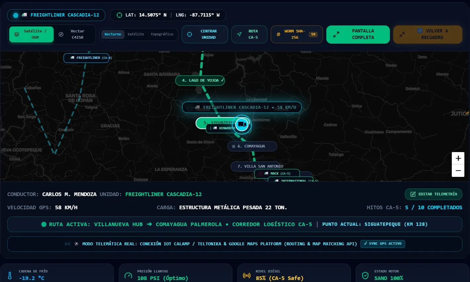Click Punto Actual: Siguatepeque (KM 128)

tap(375, 224)
